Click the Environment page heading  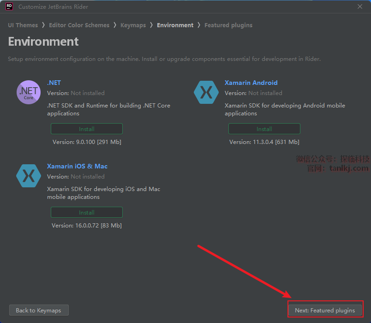pos(43,42)
